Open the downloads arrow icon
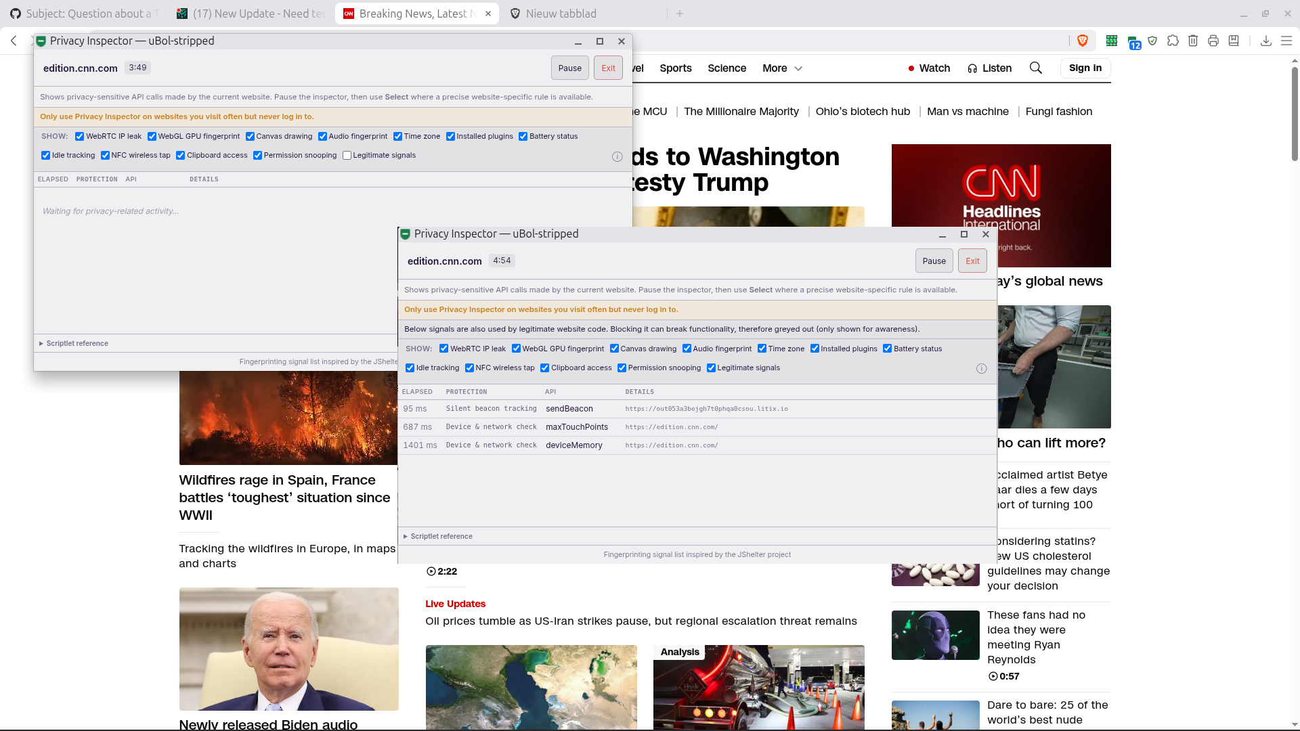Image resolution: width=1300 pixels, height=731 pixels. 1265,41
